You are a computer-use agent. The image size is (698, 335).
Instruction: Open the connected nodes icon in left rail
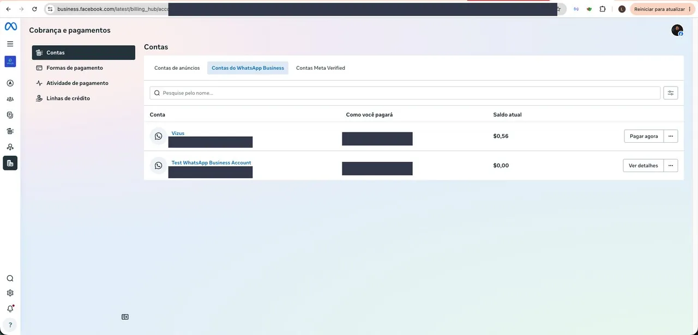tap(10, 147)
